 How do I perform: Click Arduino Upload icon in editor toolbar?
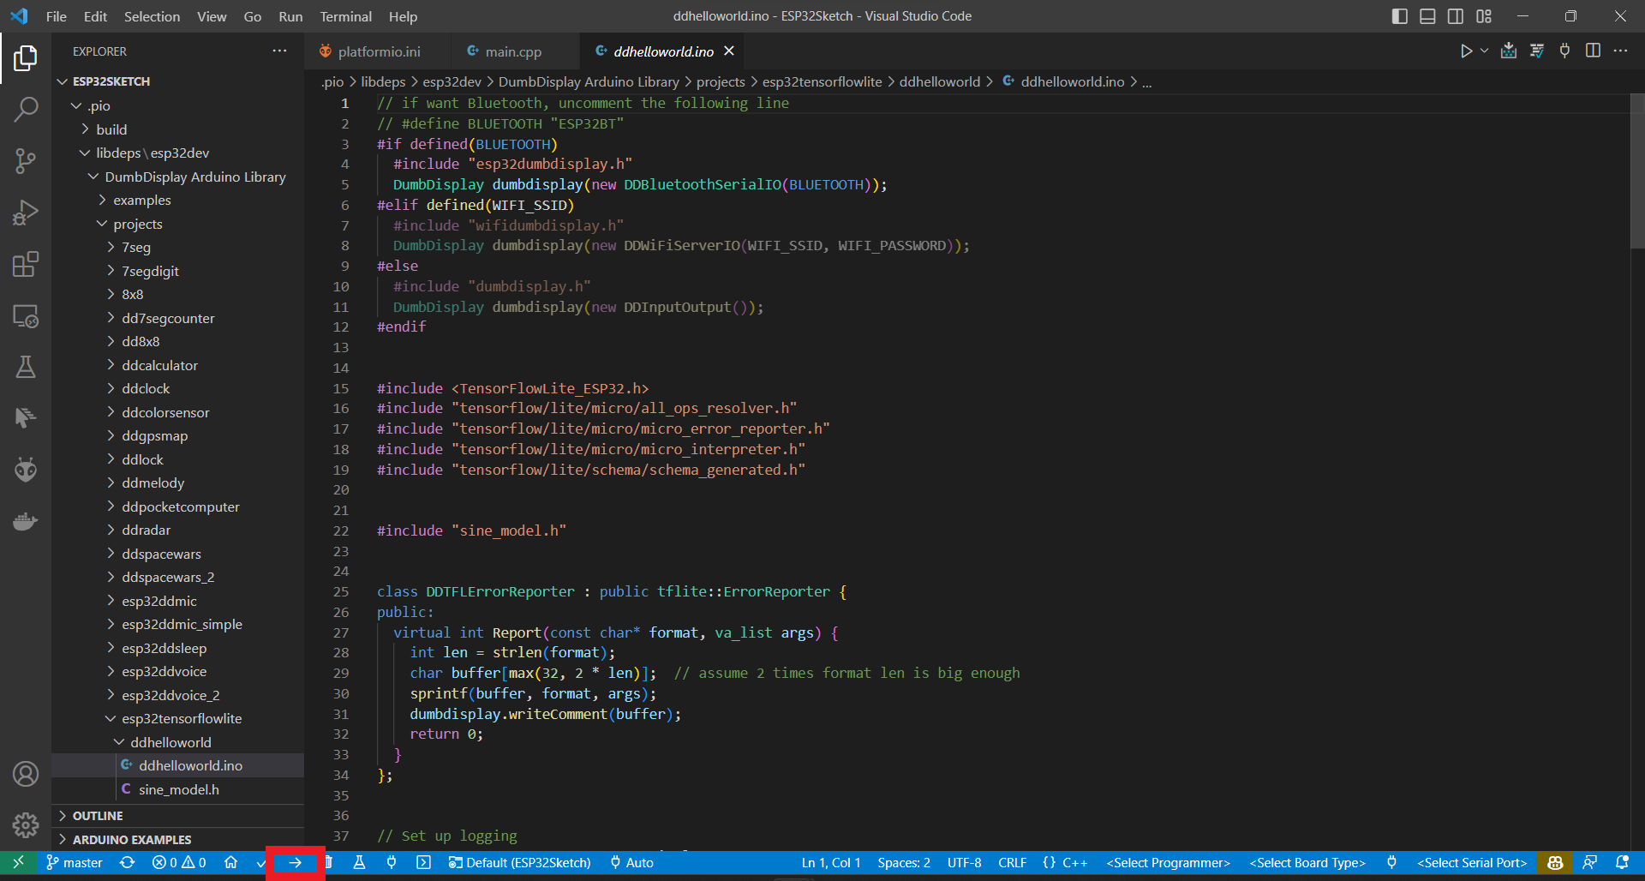tap(1509, 51)
